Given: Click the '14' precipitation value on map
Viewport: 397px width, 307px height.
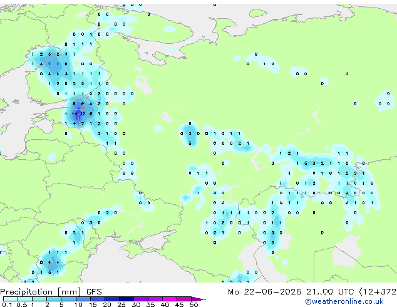Looking at the screenshot, I should (74, 114).
